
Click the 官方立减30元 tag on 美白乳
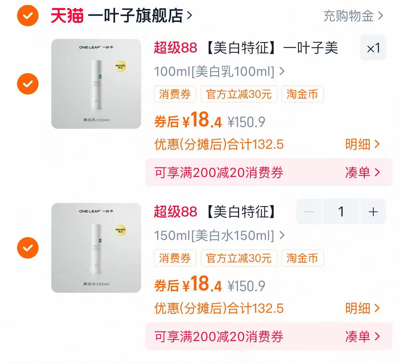(x=239, y=94)
